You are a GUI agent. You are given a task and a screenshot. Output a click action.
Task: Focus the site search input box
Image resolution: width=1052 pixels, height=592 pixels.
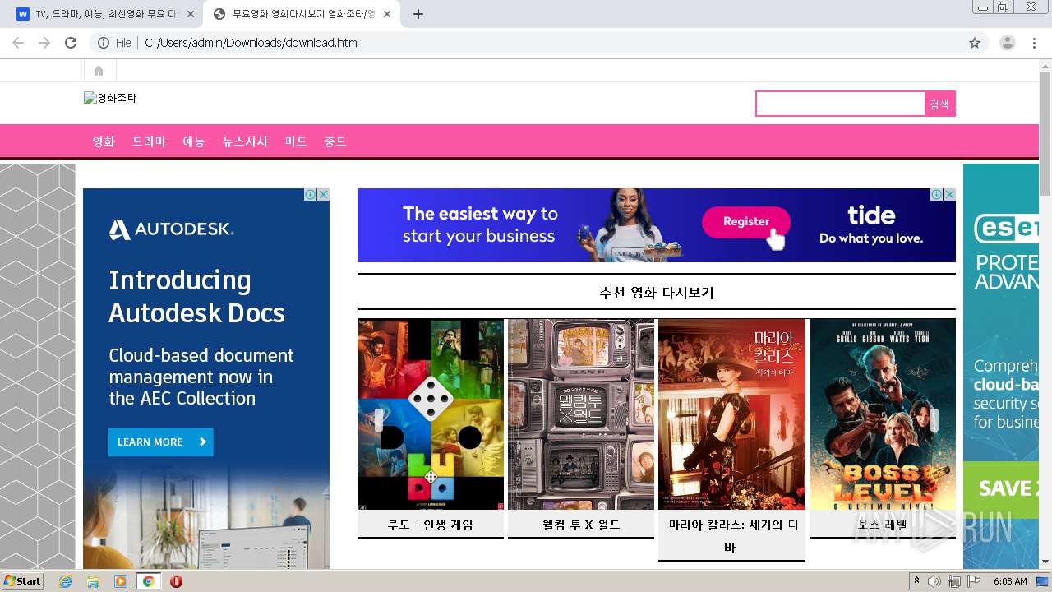(840, 104)
